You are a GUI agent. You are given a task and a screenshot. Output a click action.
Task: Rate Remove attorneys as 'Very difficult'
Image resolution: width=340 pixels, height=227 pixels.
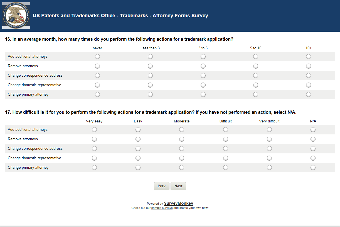269,139
